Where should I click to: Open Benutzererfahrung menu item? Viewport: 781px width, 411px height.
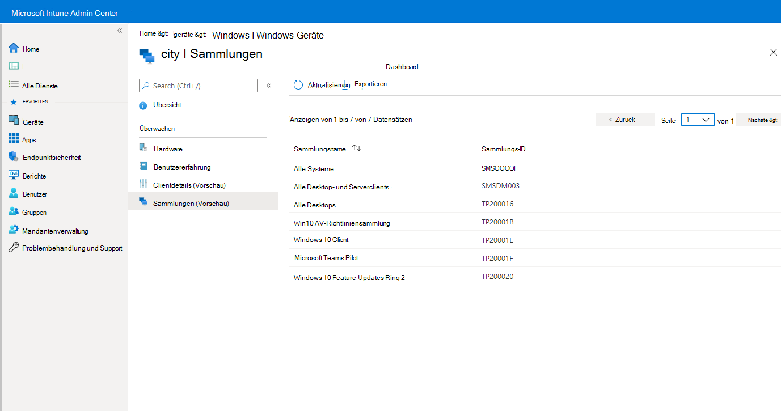(203, 167)
